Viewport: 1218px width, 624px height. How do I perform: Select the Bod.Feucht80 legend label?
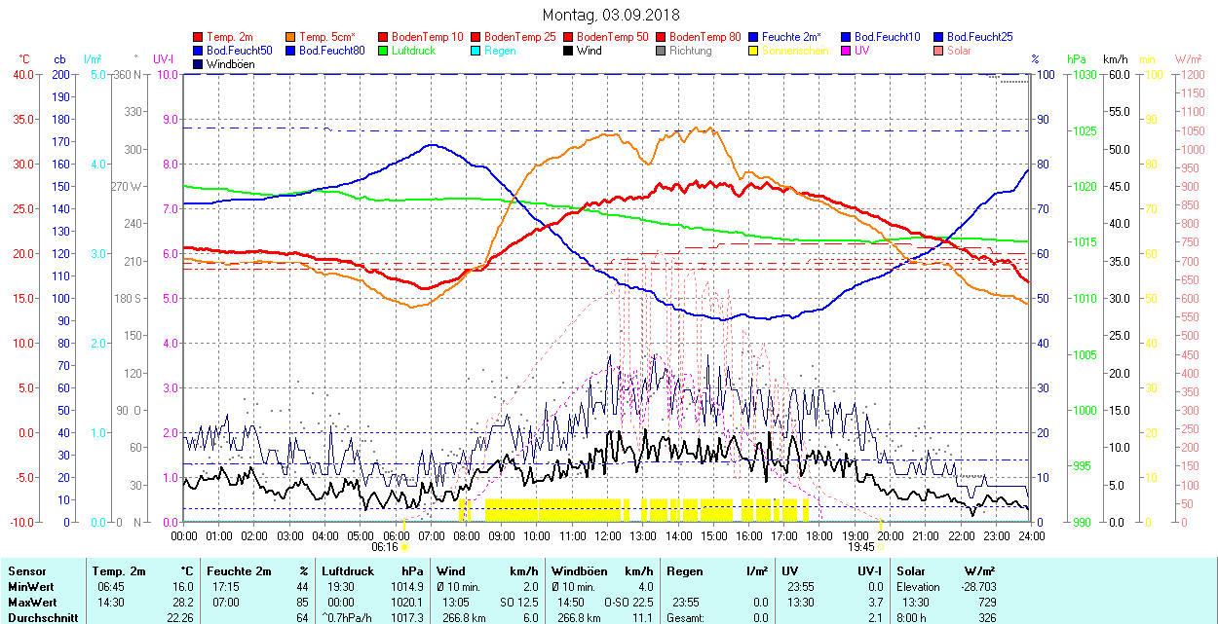(x=331, y=51)
